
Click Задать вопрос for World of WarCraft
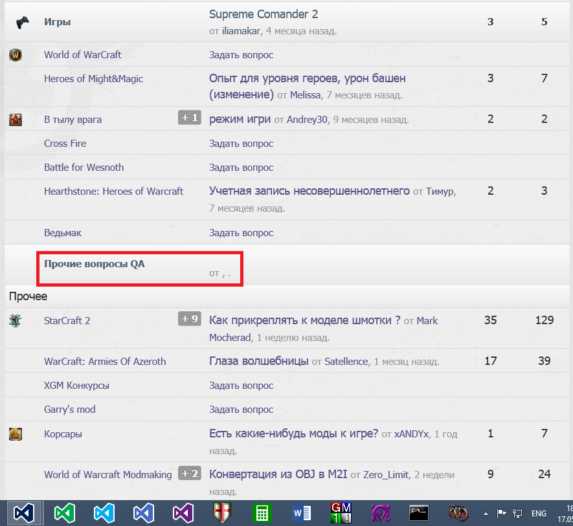[x=242, y=55]
